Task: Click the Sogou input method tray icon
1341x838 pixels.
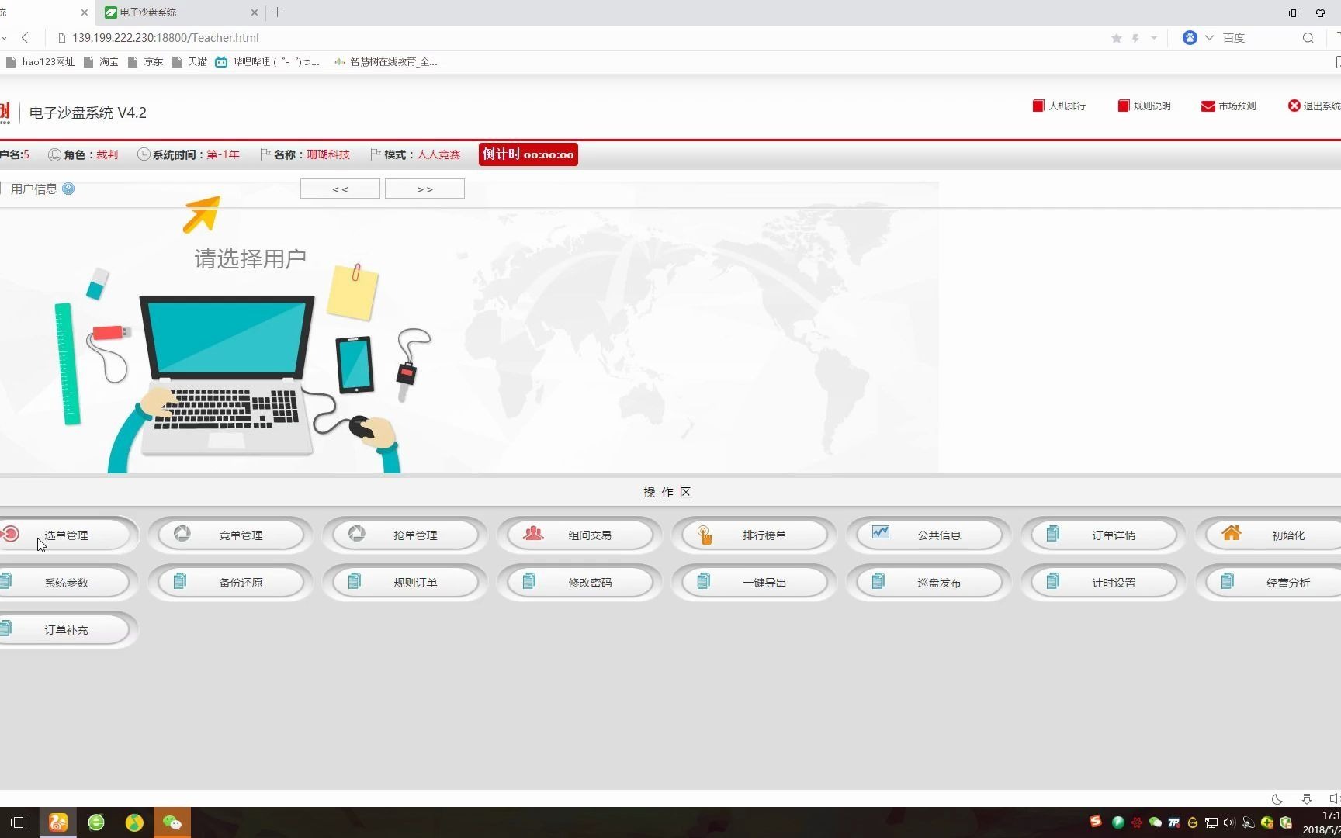Action: tap(1096, 822)
